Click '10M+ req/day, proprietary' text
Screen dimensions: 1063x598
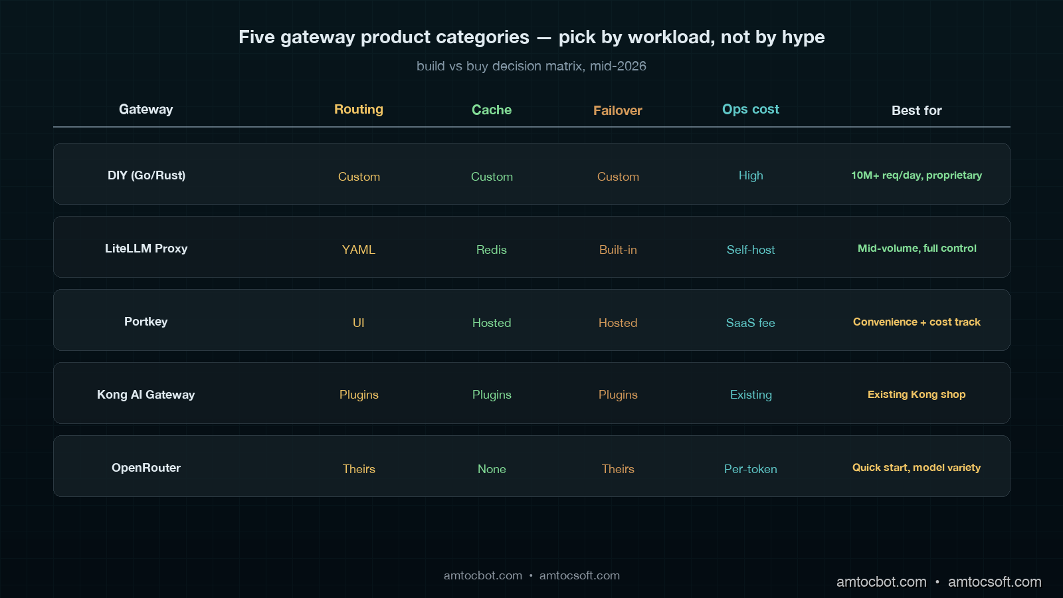pyautogui.click(x=917, y=175)
